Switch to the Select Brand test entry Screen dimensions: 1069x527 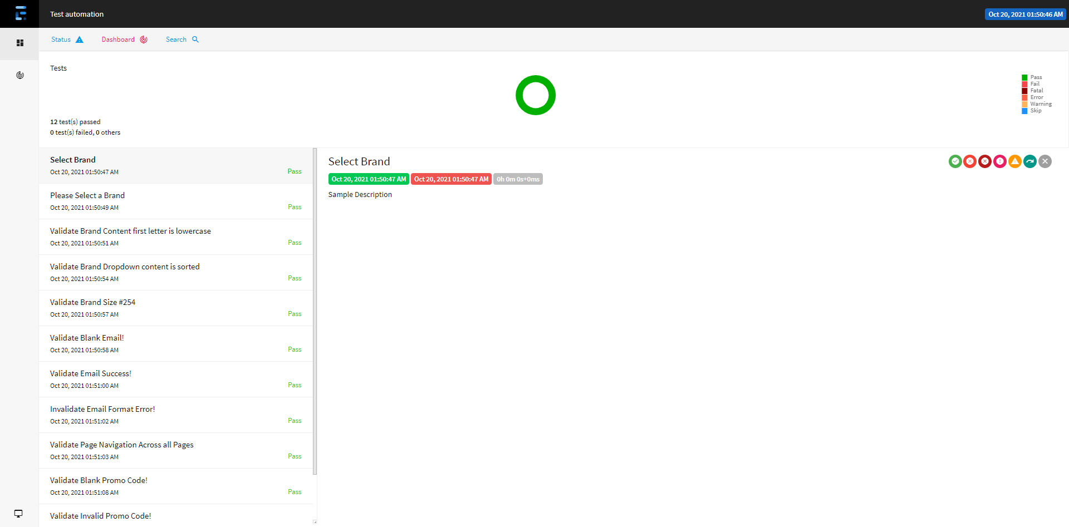[167, 165]
